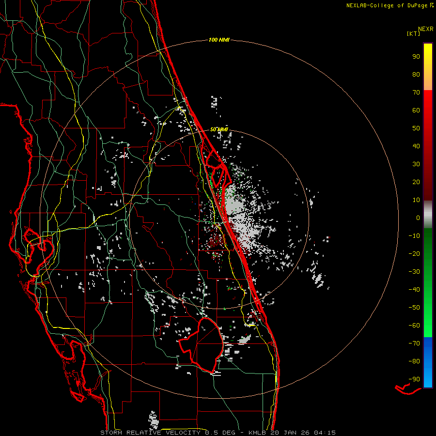Click the 50 NMI range ring label
This screenshot has height=436, width=436.
point(219,129)
